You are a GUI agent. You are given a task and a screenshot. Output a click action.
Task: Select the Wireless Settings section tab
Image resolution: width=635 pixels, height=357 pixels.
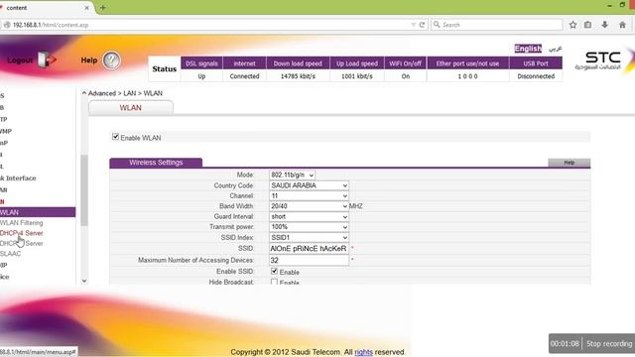click(156, 163)
